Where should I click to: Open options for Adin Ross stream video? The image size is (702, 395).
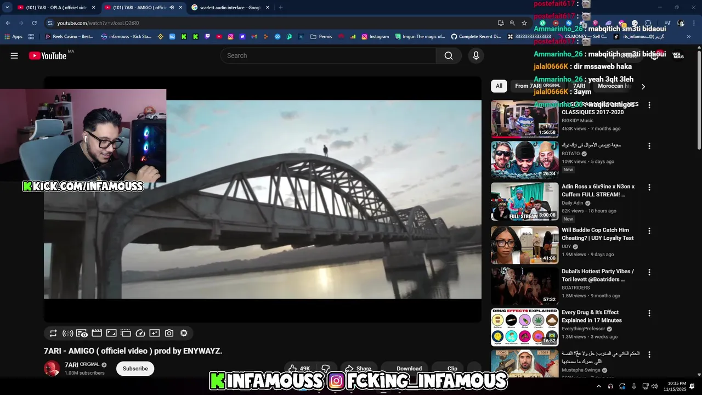pyautogui.click(x=649, y=187)
